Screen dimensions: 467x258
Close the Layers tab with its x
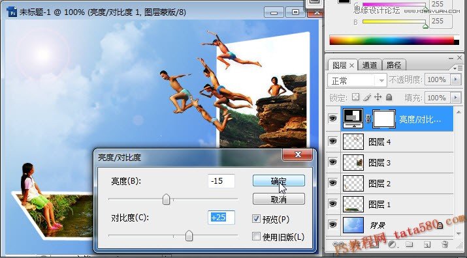click(x=351, y=65)
